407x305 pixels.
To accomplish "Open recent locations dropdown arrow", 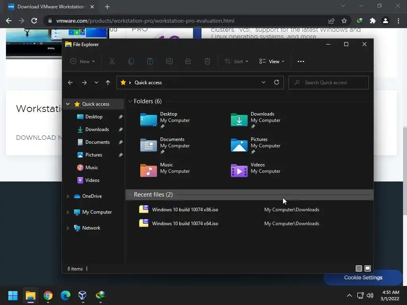I will [96, 83].
